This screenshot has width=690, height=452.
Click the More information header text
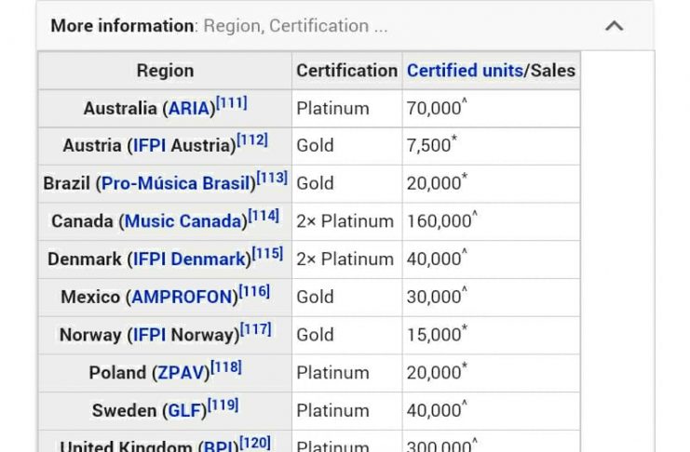122,26
